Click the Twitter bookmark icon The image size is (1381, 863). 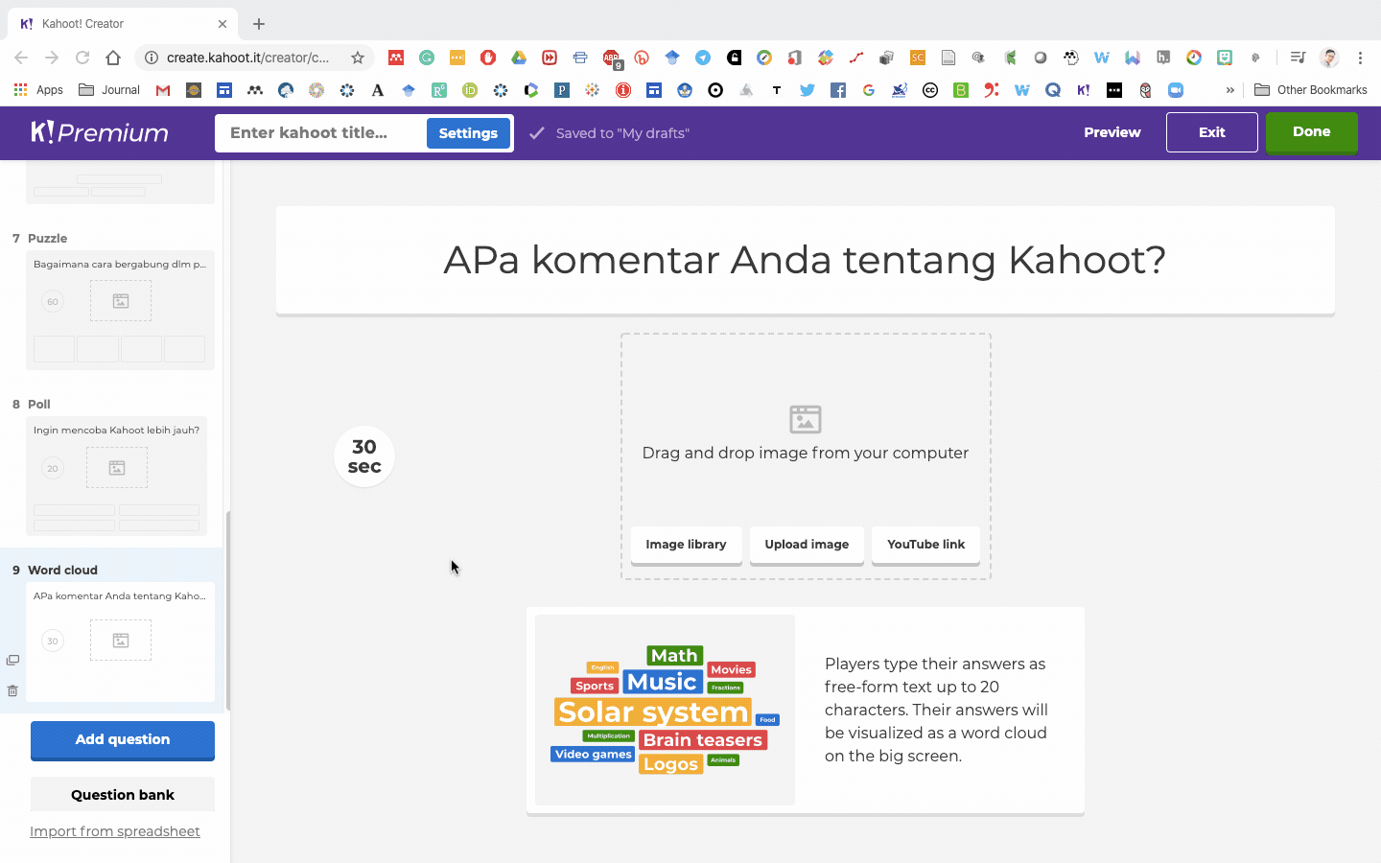click(807, 90)
